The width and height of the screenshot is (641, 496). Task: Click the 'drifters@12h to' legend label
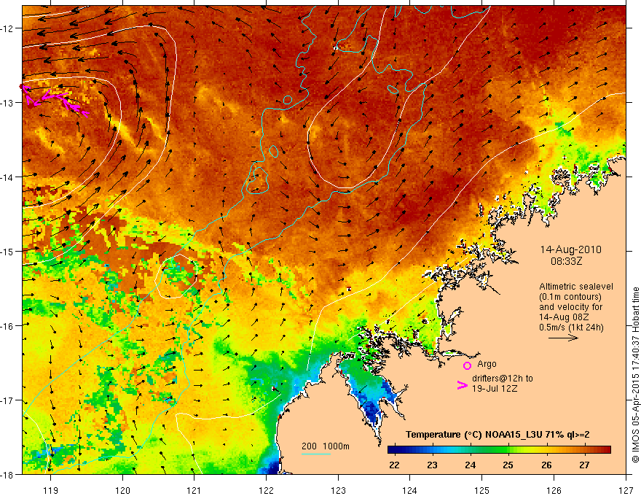[x=503, y=379]
